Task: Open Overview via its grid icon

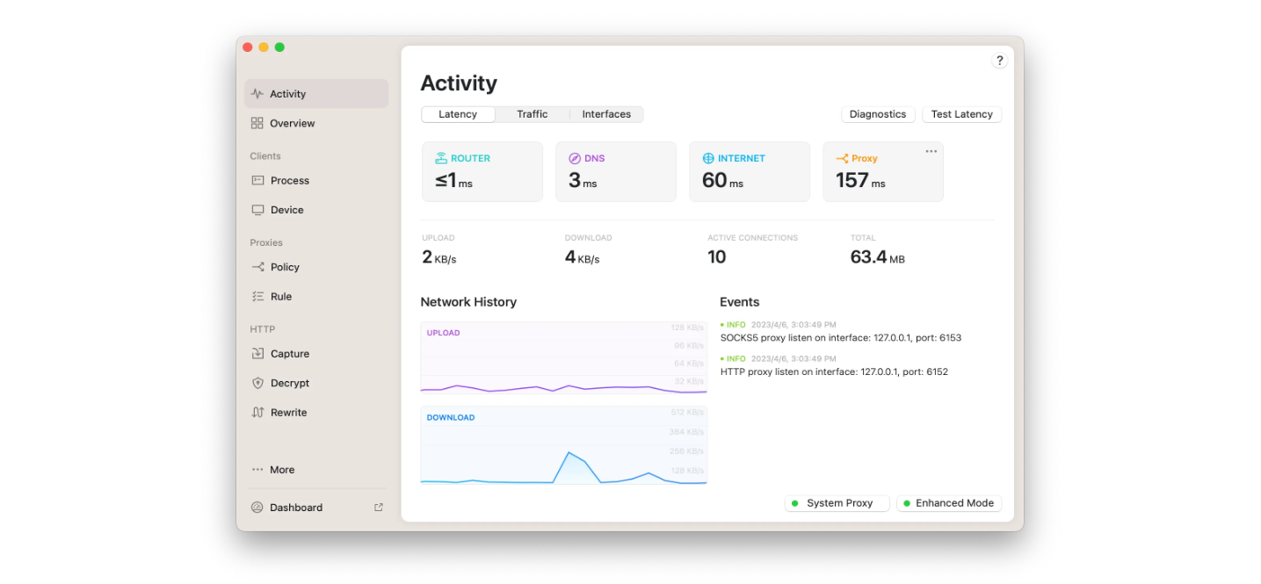Action: [x=257, y=124]
